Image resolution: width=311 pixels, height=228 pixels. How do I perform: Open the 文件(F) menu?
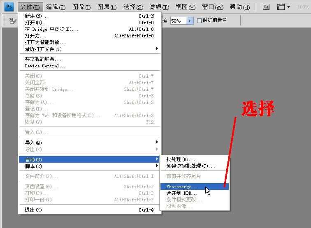coord(30,7)
